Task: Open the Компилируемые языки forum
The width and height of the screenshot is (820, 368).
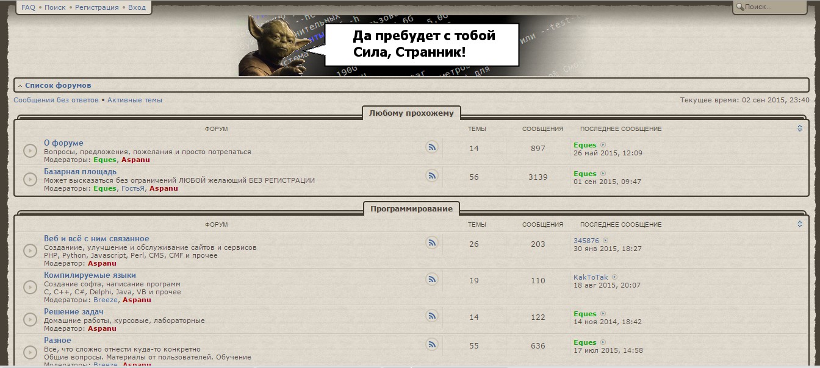Action: (x=90, y=275)
